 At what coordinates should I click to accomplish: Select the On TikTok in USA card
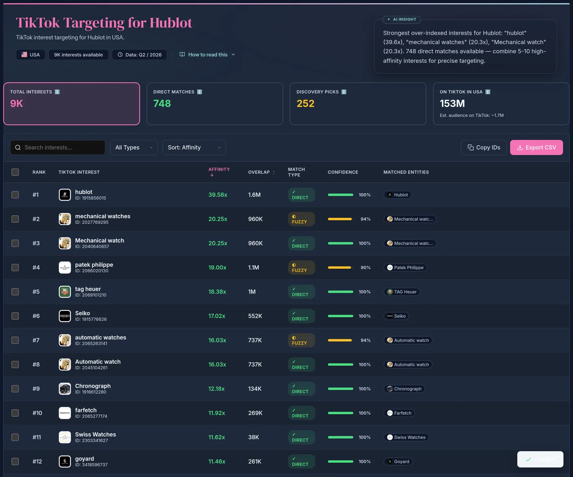pyautogui.click(x=501, y=104)
